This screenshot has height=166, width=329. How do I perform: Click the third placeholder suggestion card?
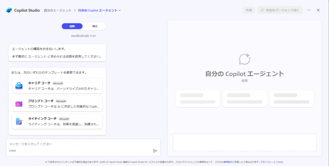[x=292, y=99]
